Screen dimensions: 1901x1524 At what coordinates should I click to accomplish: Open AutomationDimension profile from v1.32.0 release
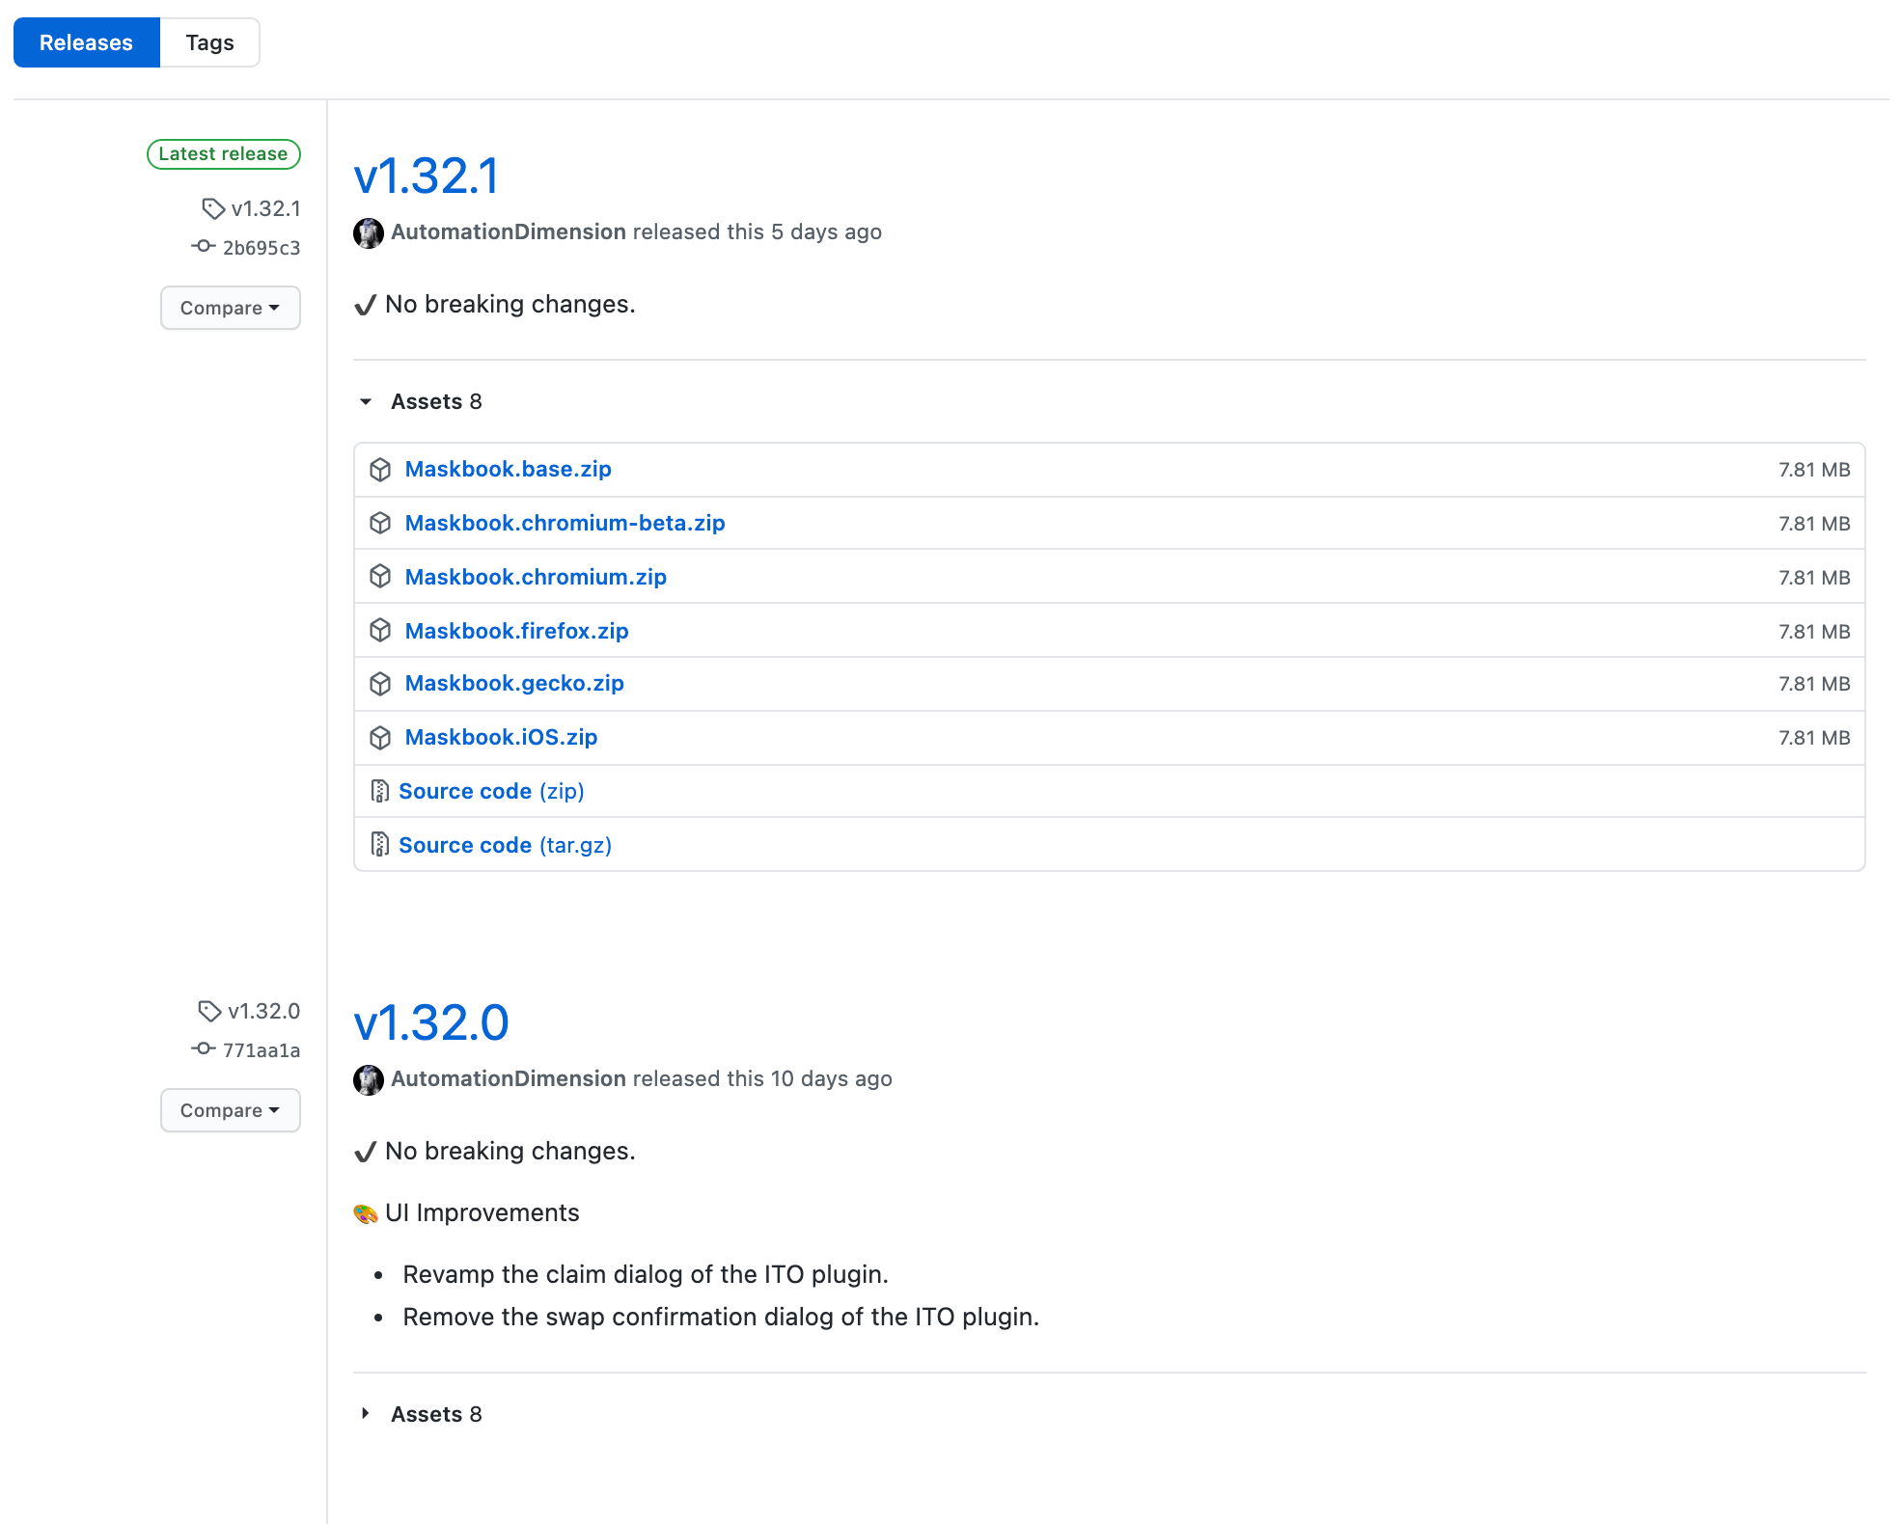point(509,1079)
